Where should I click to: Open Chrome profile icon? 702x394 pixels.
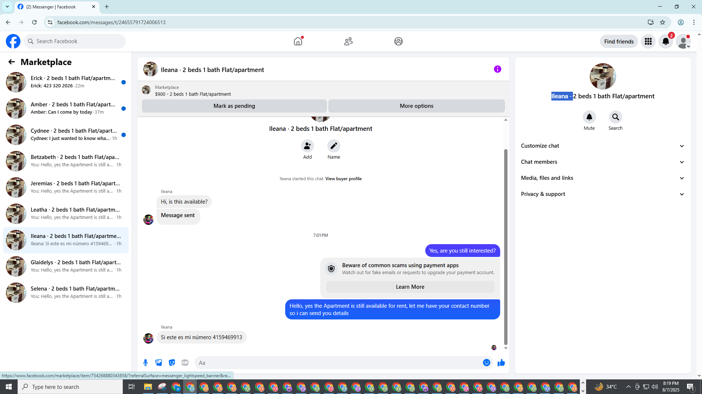pos(681,22)
